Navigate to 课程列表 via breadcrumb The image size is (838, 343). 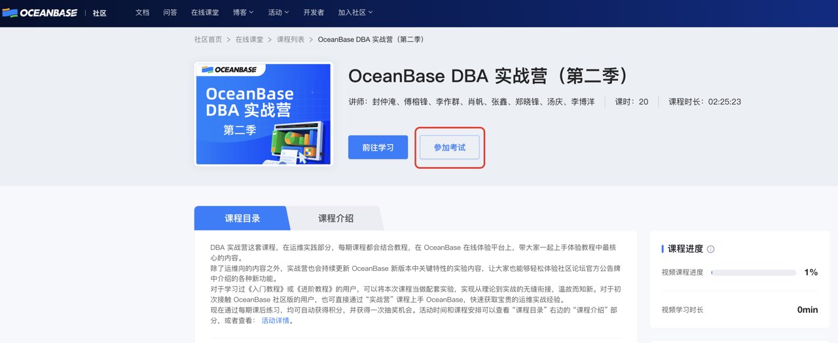coord(291,39)
